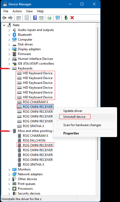Select the Human Interface Devices icon

click(14, 59)
